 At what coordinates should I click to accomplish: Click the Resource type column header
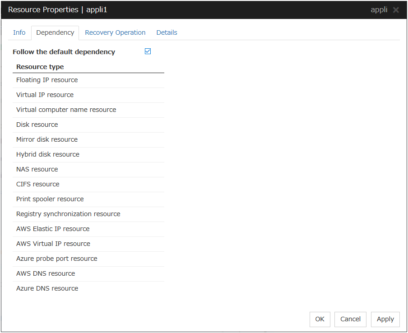[40, 67]
